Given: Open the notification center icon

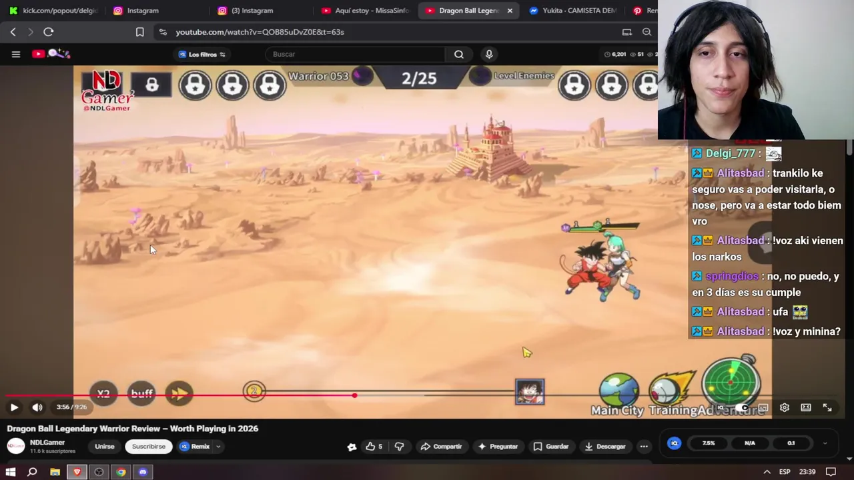Looking at the screenshot, I should (831, 472).
